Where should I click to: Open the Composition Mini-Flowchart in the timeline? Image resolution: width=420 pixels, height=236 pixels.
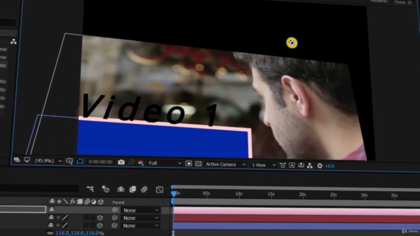tap(91, 189)
